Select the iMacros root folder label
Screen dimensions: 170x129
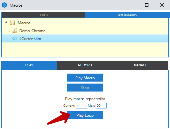(x=24, y=23)
